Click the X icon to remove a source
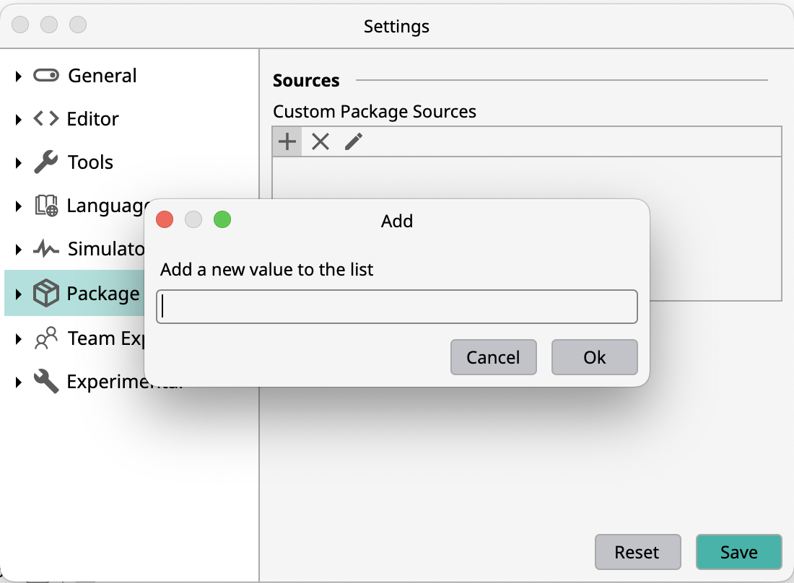 (x=320, y=141)
